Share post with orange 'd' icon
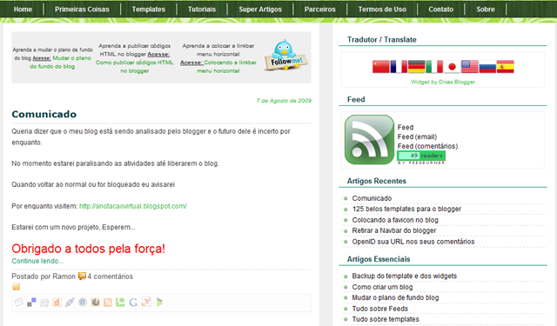Image resolution: width=557 pixels, height=326 pixels. point(57,303)
